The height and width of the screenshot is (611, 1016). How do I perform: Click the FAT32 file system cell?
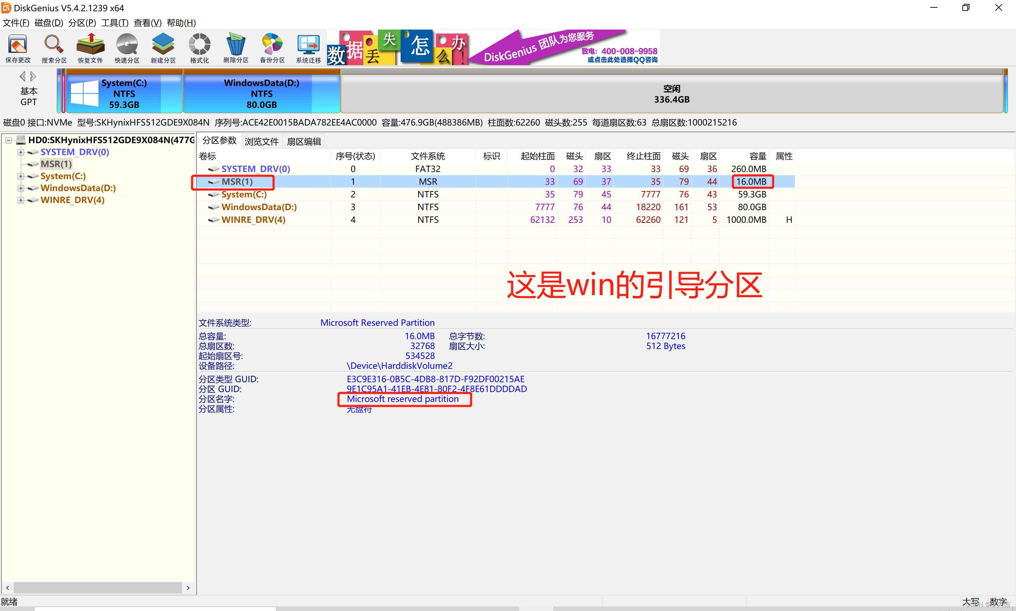[x=428, y=169]
